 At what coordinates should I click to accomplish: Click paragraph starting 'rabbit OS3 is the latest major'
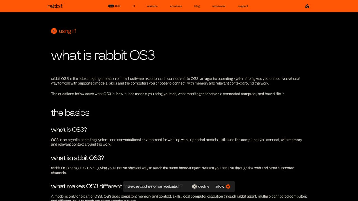click(175, 81)
